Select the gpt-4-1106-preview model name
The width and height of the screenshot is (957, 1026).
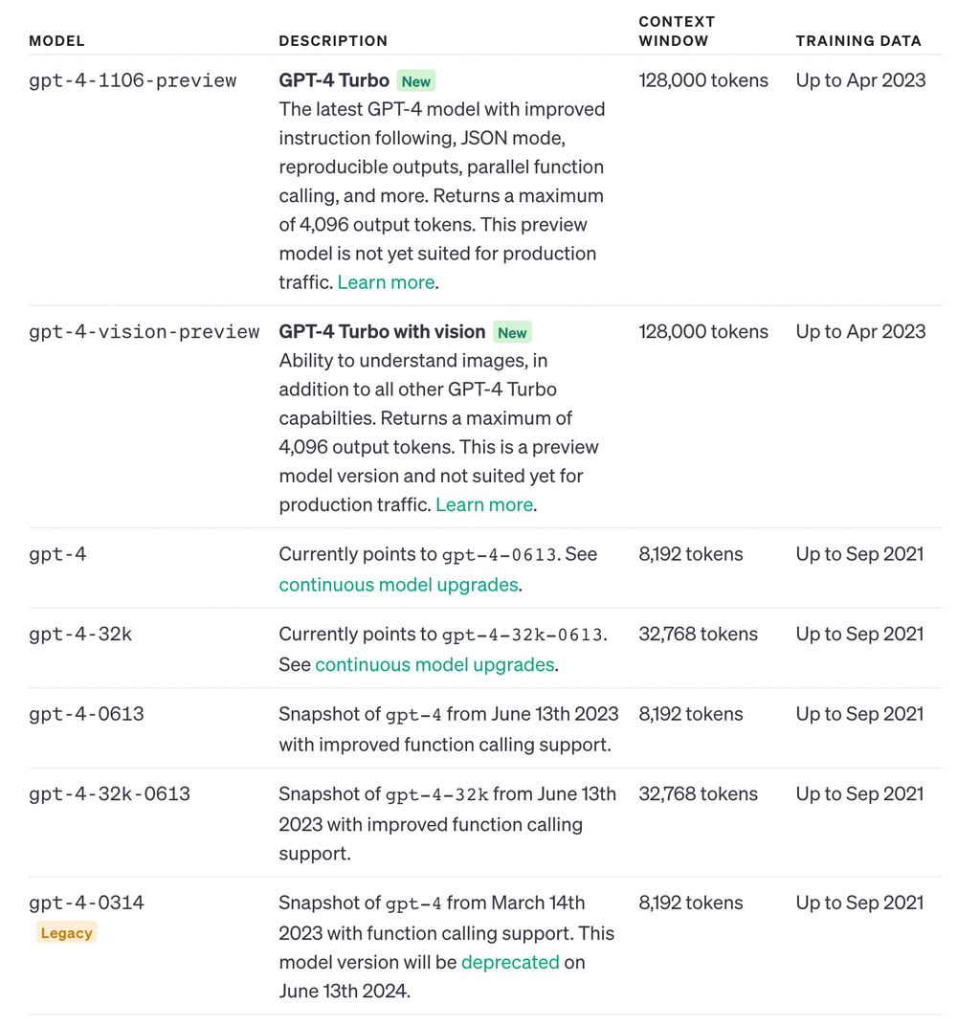[133, 80]
